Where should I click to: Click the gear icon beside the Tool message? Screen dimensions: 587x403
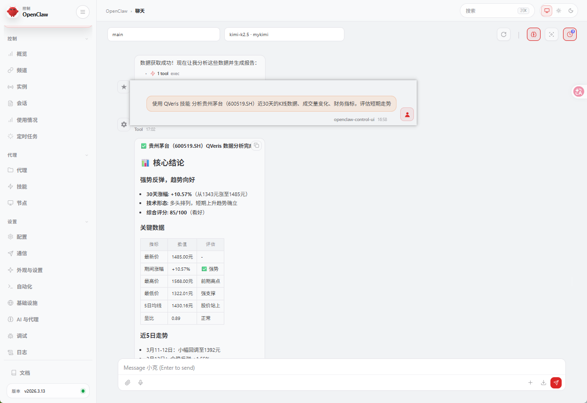124,124
